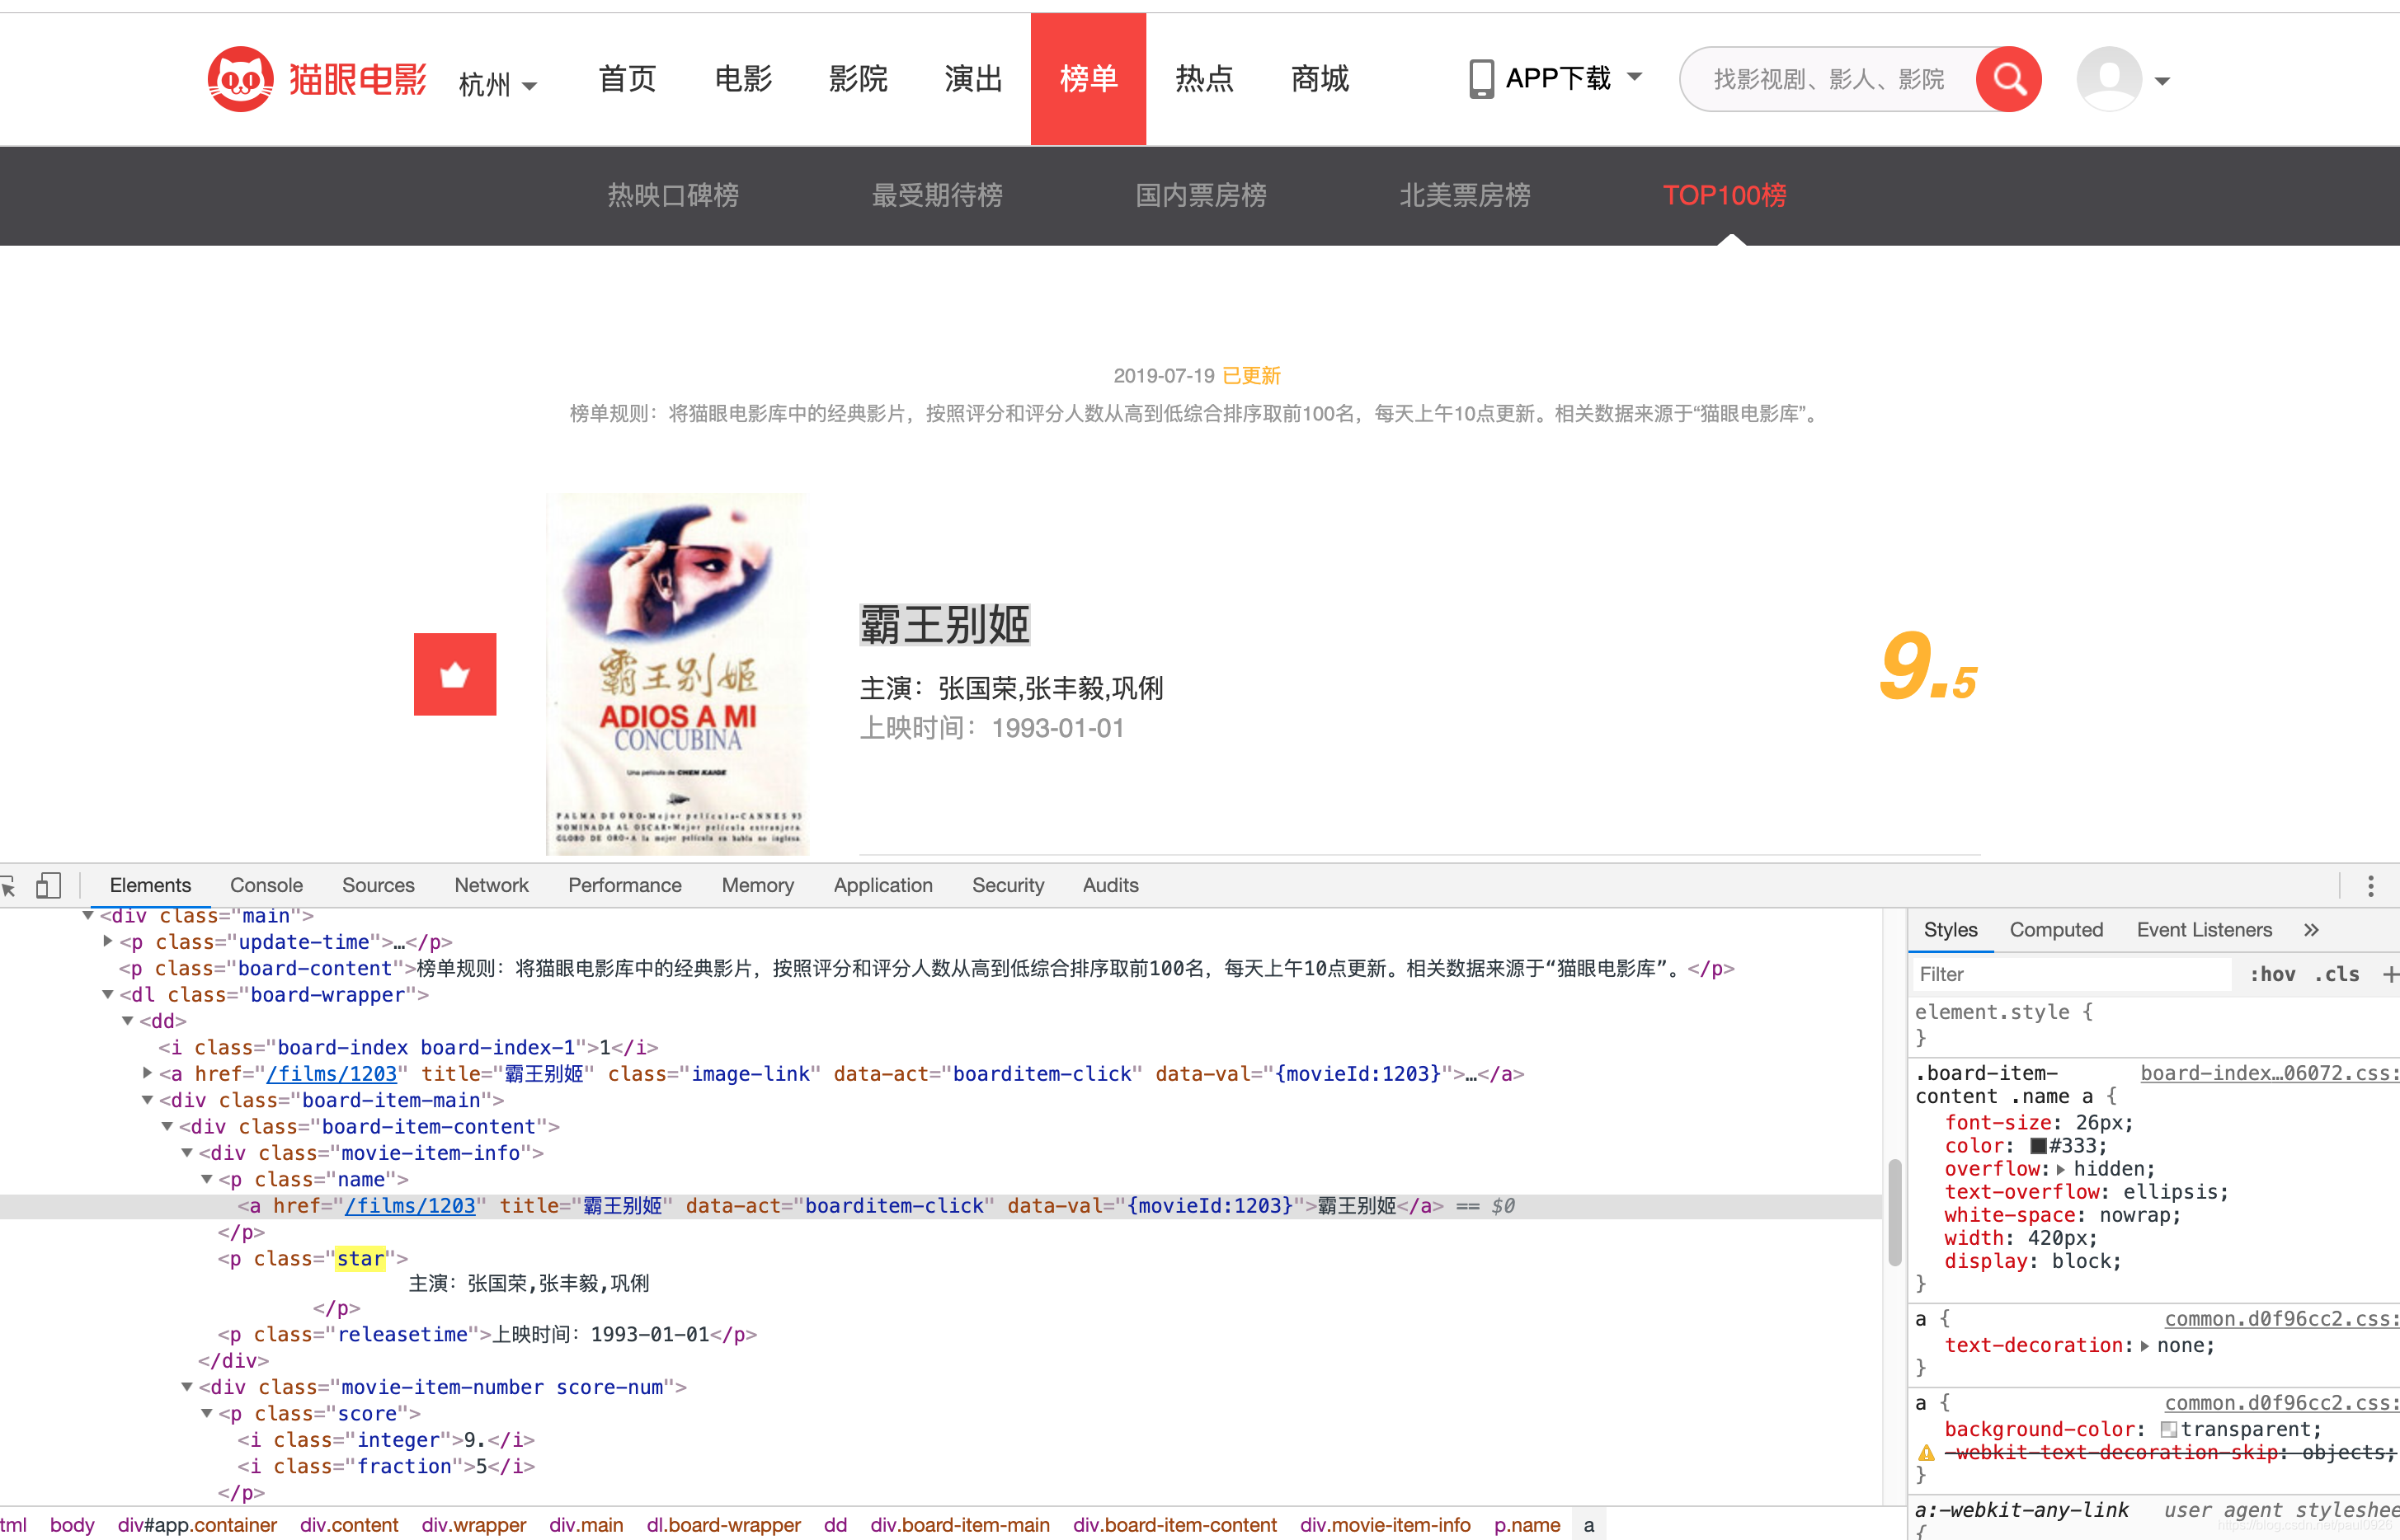Open the user avatar icon
Screen dimensions: 2400x1540
[x=2109, y=79]
